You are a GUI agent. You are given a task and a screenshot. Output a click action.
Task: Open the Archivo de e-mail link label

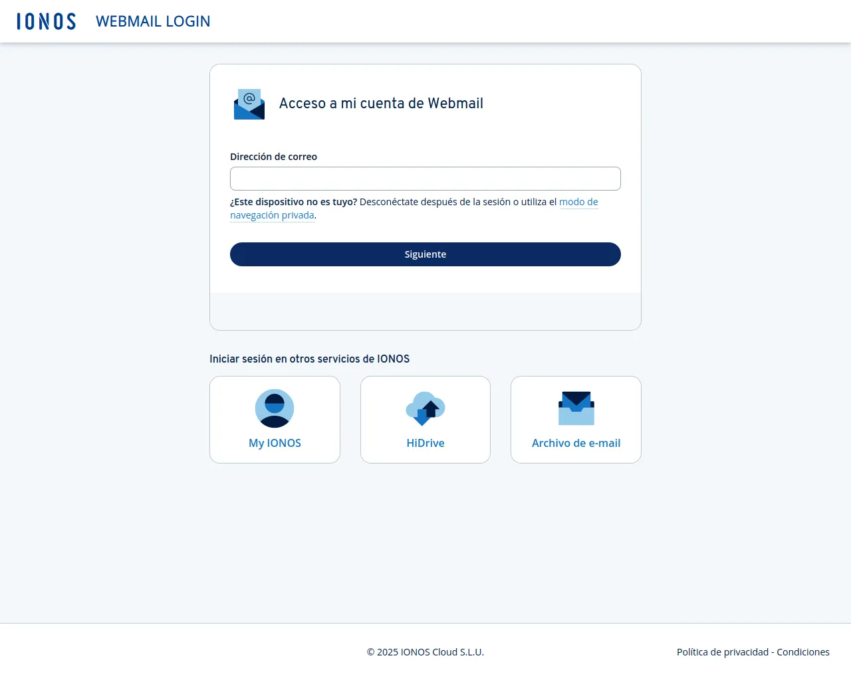tap(576, 443)
